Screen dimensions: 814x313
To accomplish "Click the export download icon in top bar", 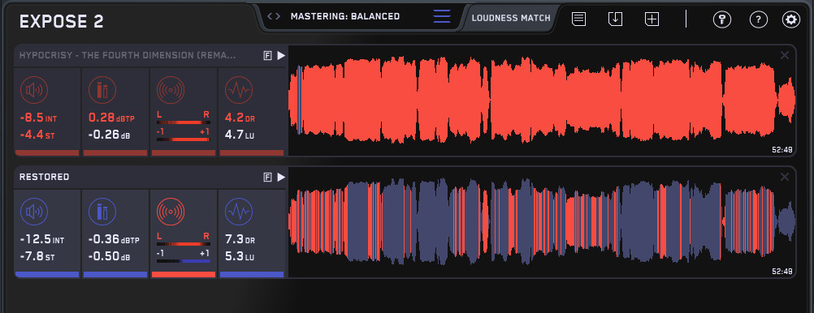I will (x=615, y=19).
